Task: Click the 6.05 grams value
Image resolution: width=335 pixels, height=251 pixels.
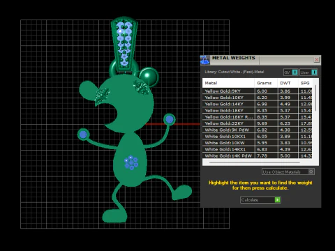Action: pos(262,137)
